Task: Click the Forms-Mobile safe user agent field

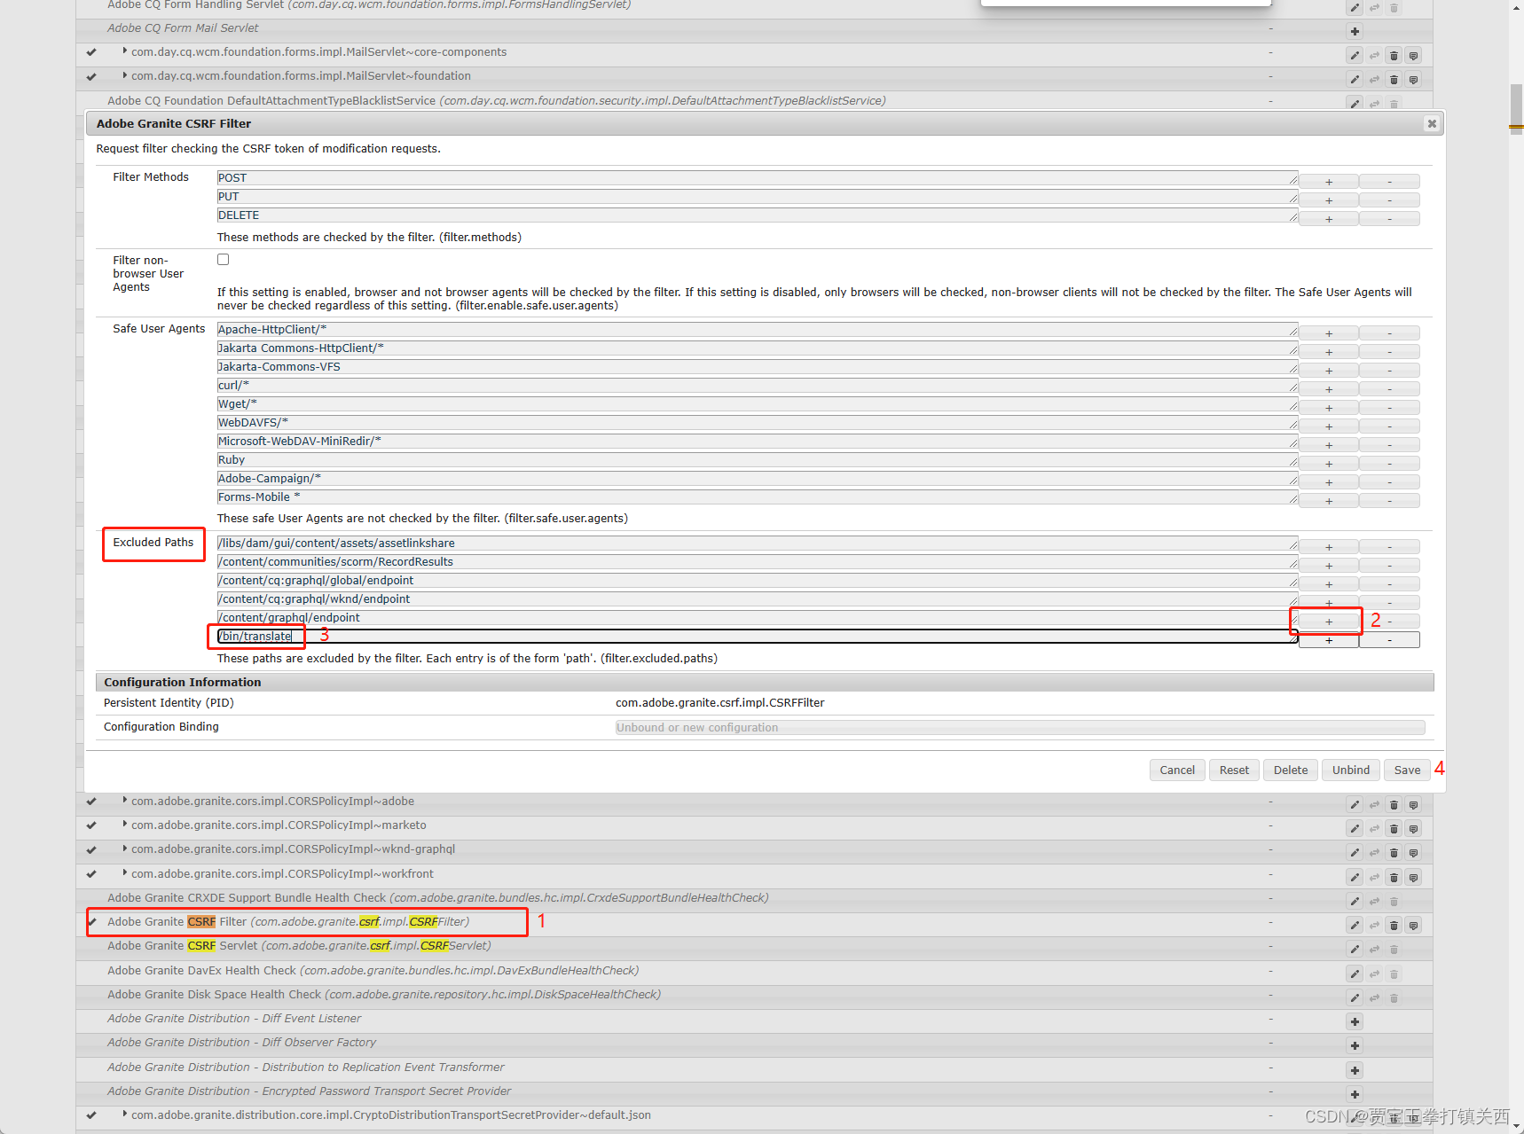Action: (x=758, y=497)
